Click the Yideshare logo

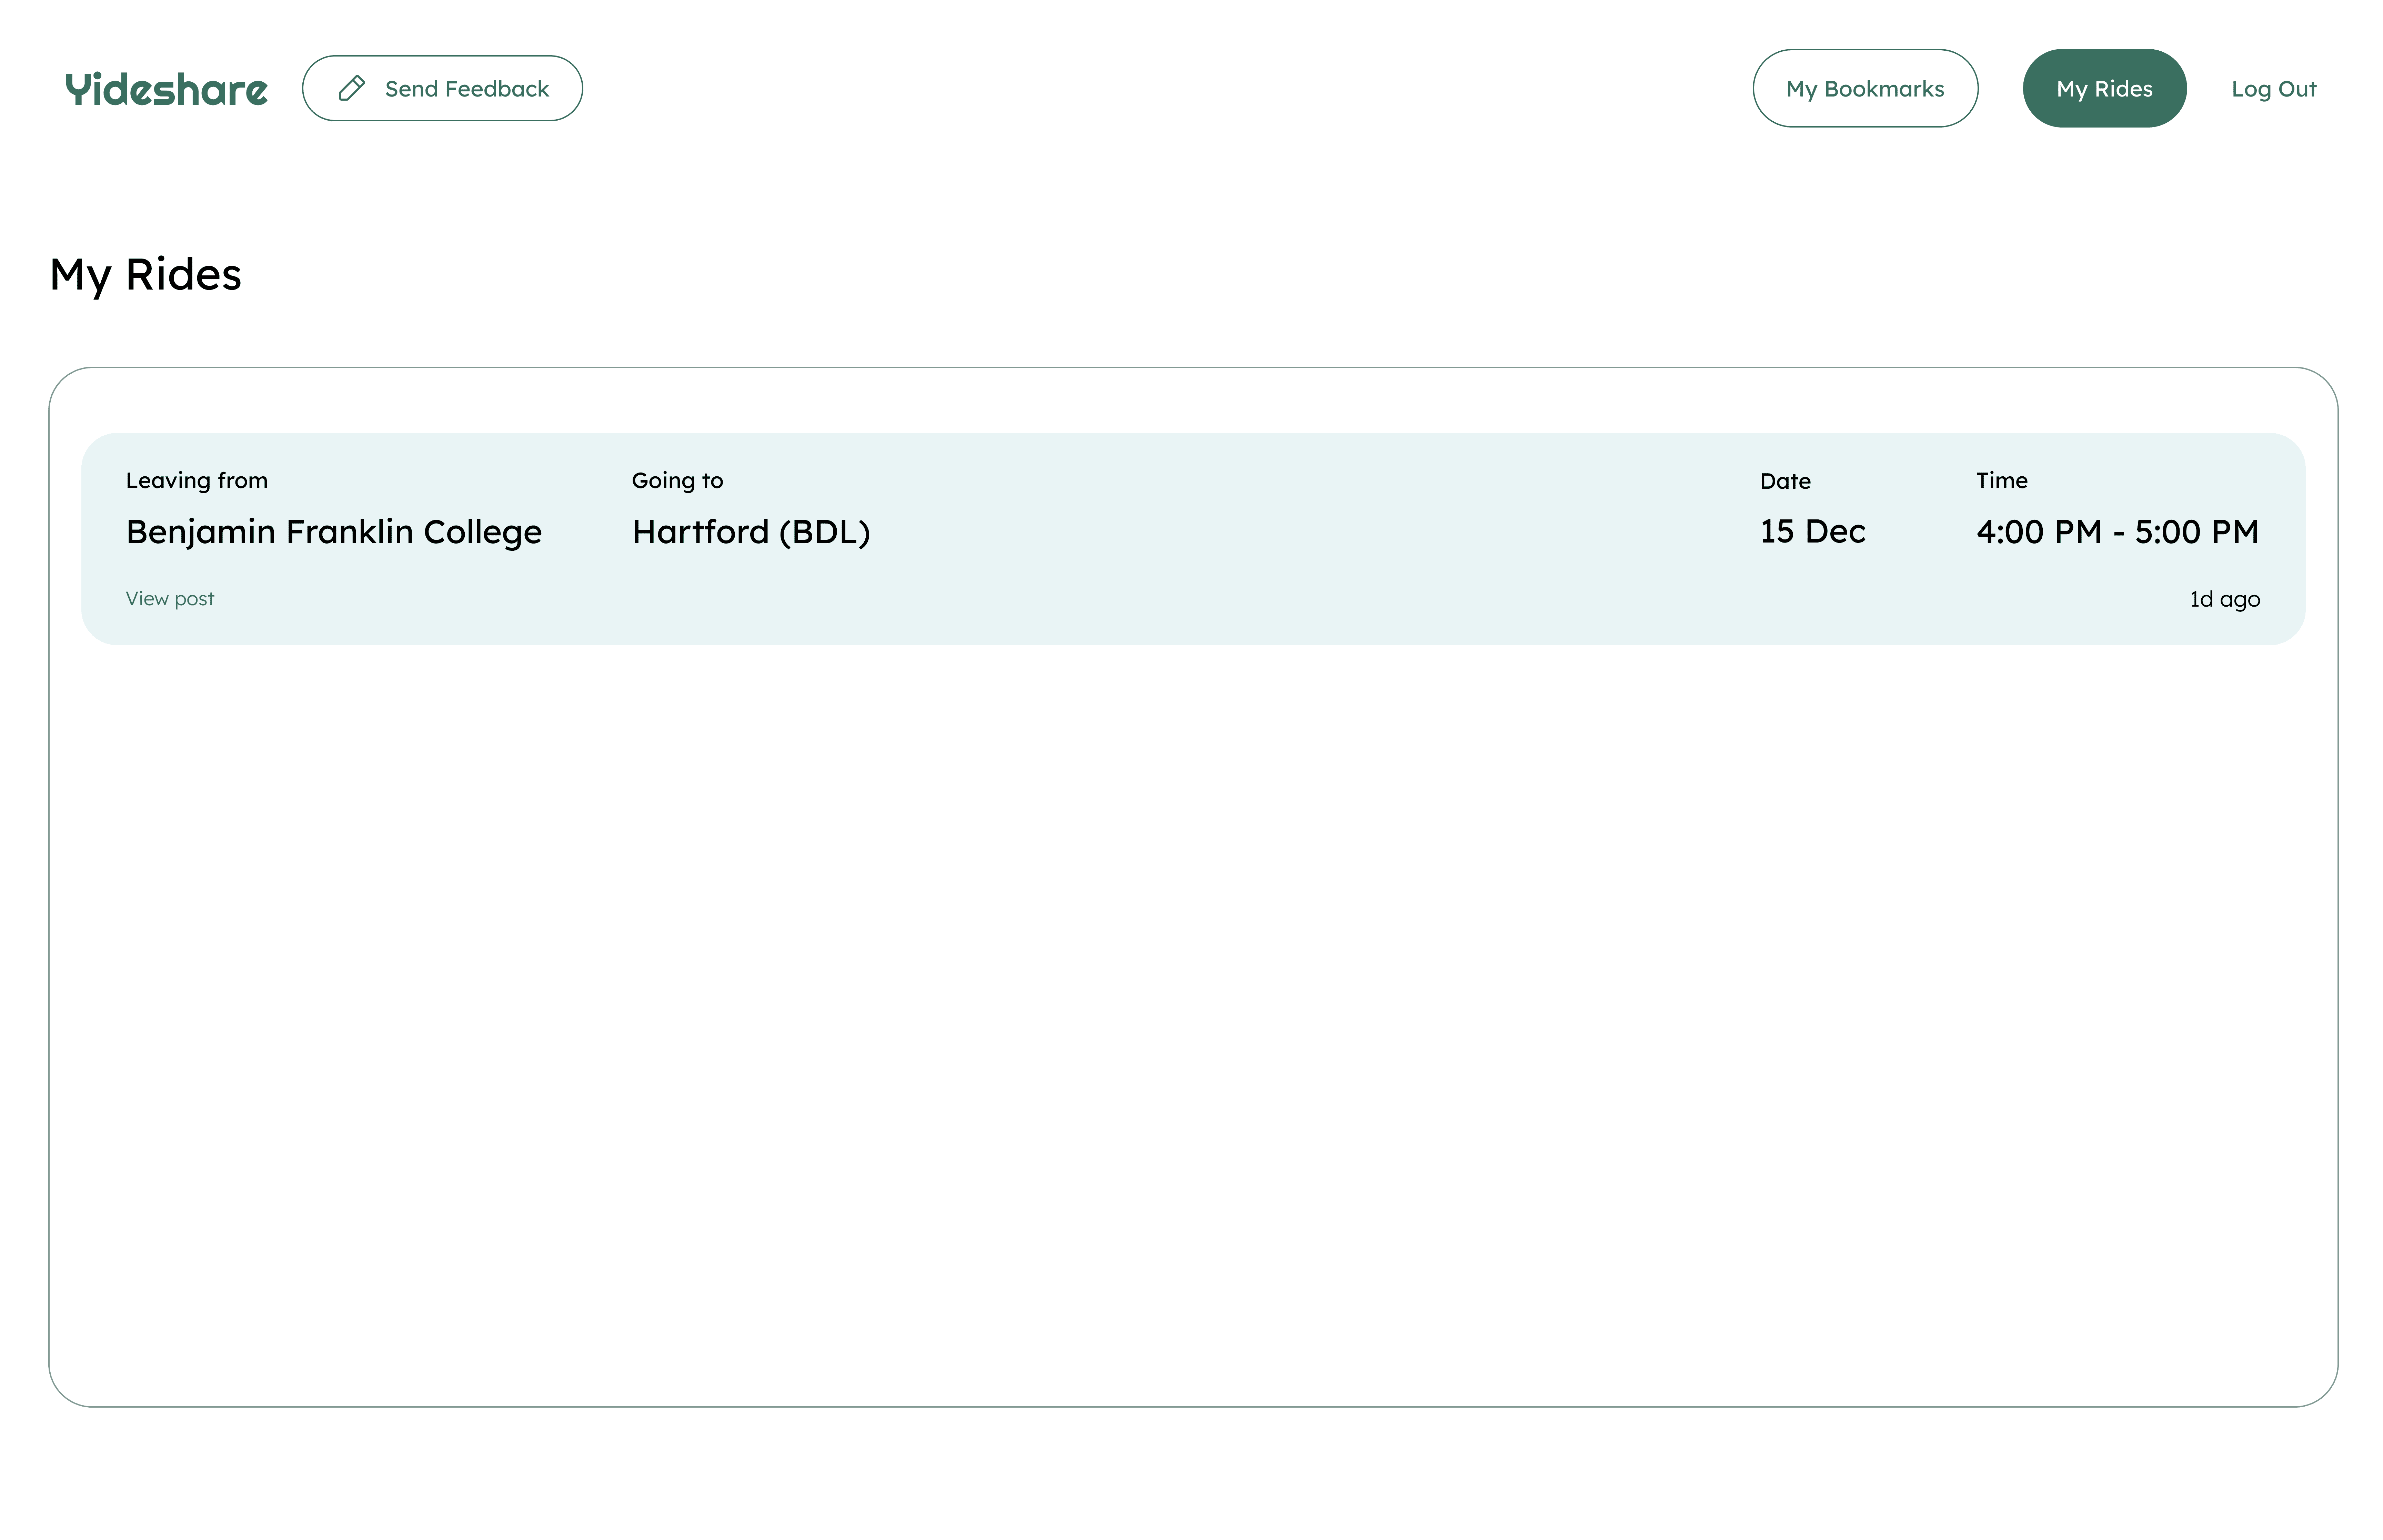pos(166,89)
